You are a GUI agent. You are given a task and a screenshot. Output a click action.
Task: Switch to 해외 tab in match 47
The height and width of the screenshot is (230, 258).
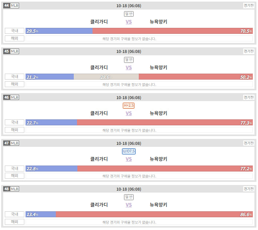[14, 175]
